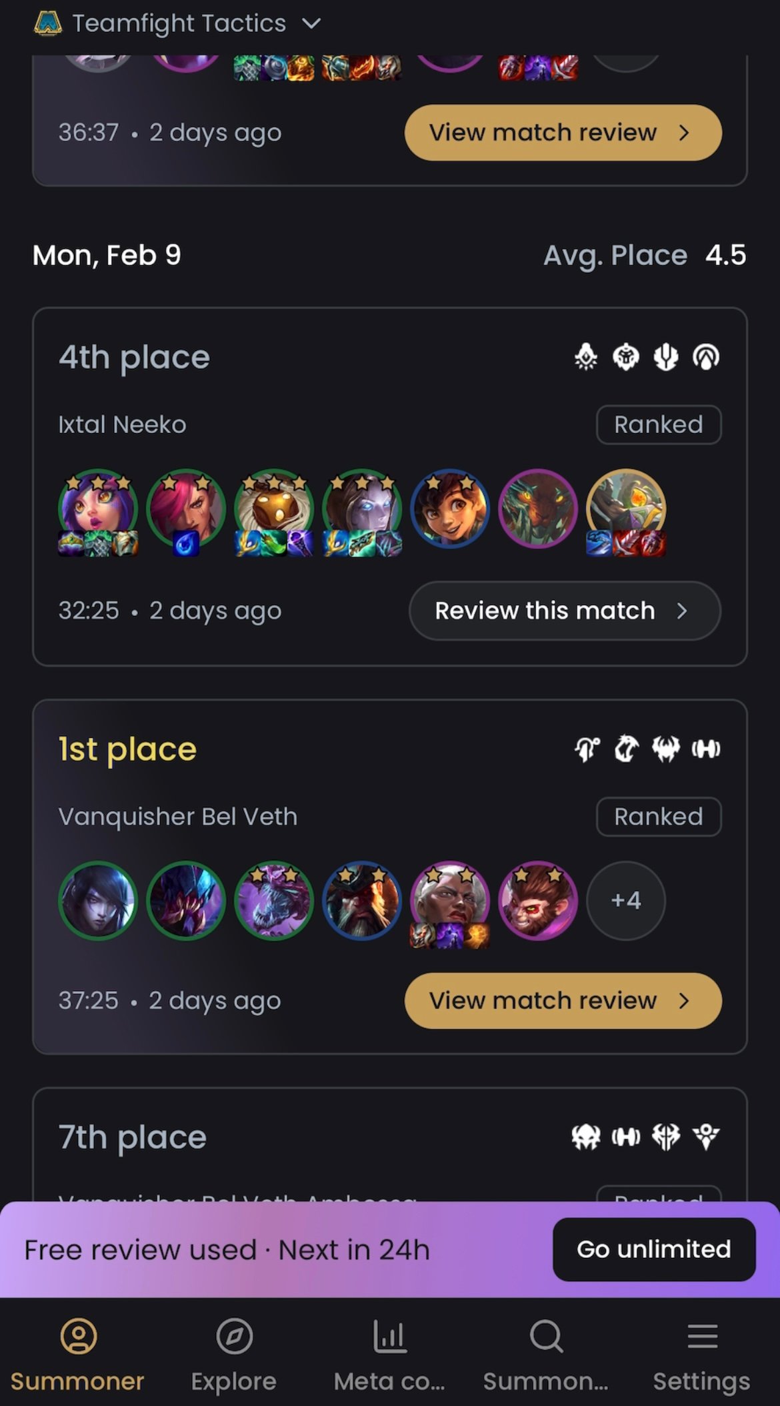This screenshot has height=1406, width=780.
Task: Tap the first trait icon in 4th place card
Action: pyautogui.click(x=586, y=357)
